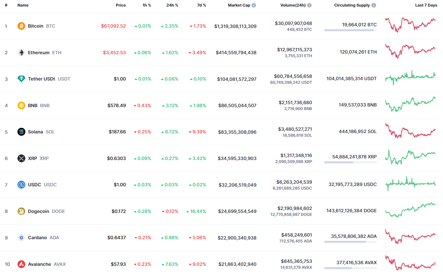
Task: Open the Cardano ADA coin page
Action: [37, 238]
